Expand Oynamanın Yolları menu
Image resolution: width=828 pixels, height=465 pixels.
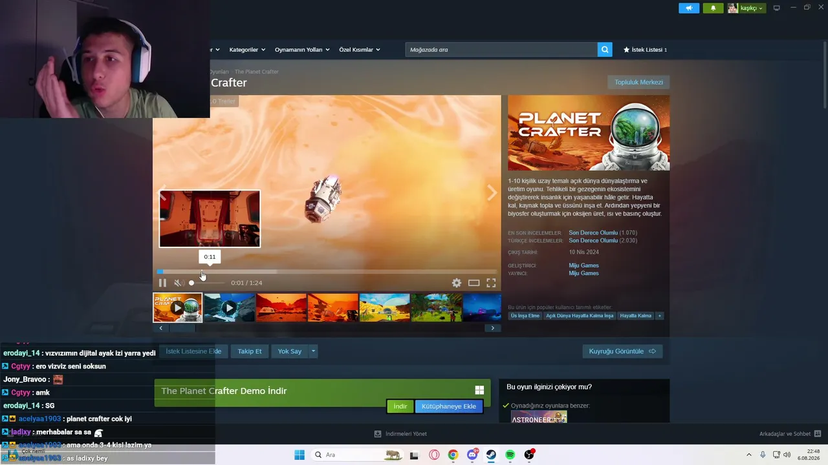pos(302,50)
